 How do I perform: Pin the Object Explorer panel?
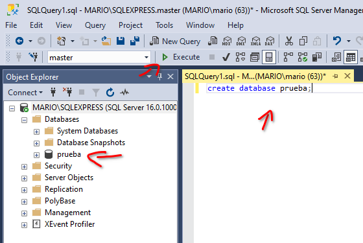[x=159, y=77]
